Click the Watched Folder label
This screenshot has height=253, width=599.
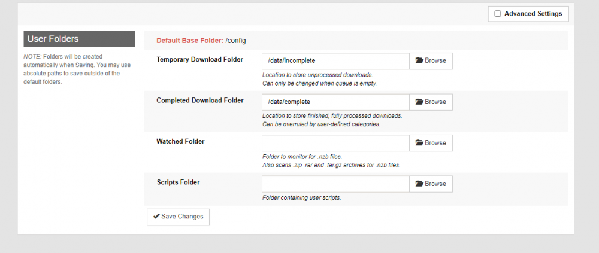[x=180, y=141]
